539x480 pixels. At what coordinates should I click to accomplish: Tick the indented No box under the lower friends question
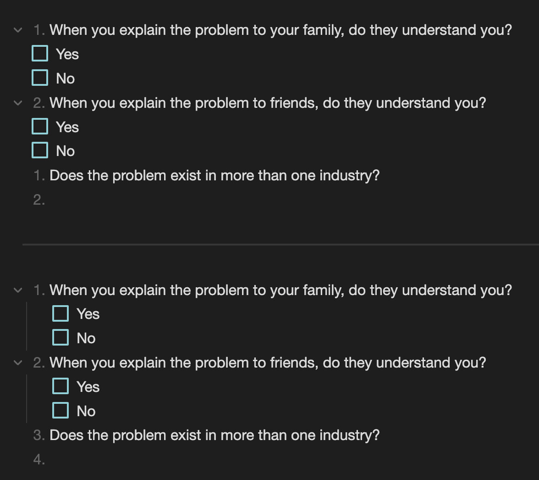[x=60, y=410]
